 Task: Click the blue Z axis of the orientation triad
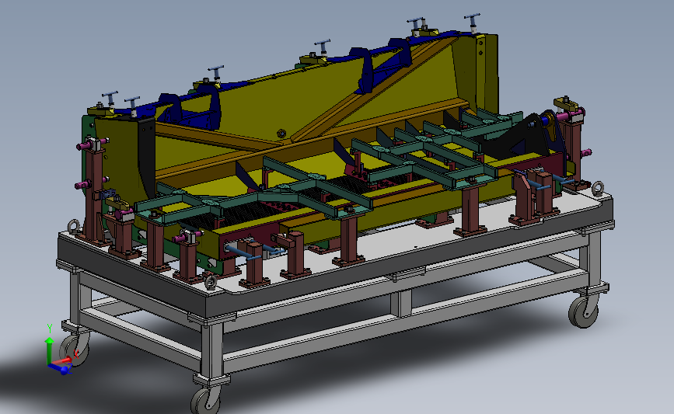click(x=60, y=368)
